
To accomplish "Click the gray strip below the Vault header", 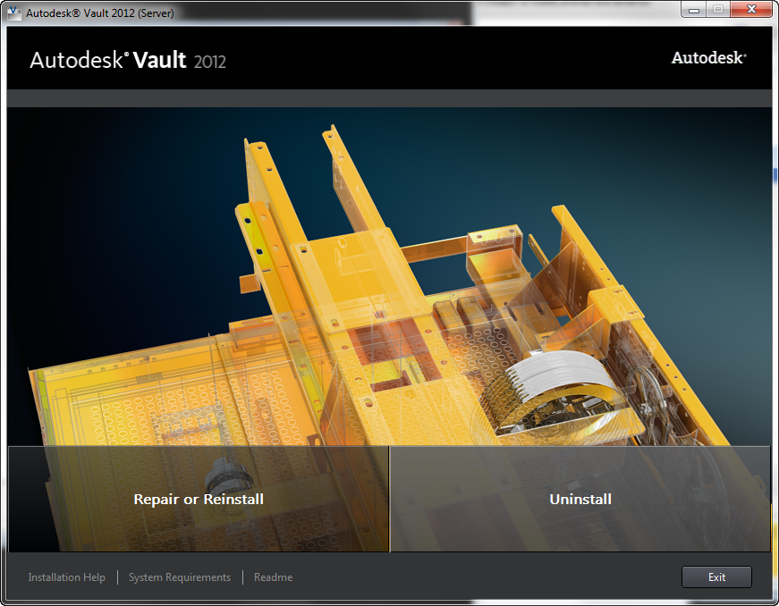I will pyautogui.click(x=389, y=95).
